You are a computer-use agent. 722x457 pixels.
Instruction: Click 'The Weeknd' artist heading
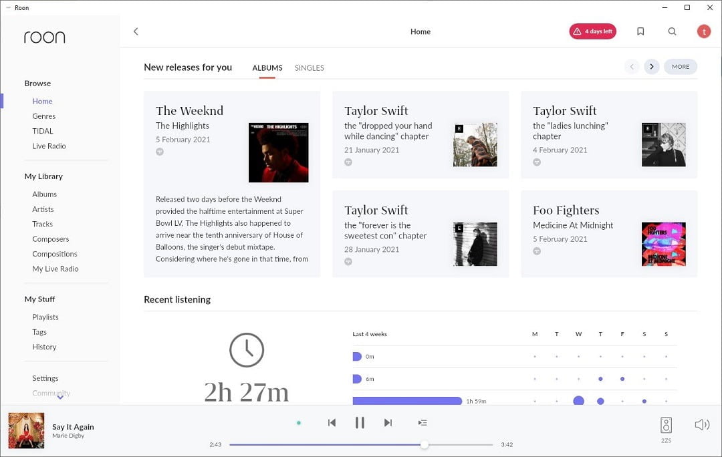point(189,111)
